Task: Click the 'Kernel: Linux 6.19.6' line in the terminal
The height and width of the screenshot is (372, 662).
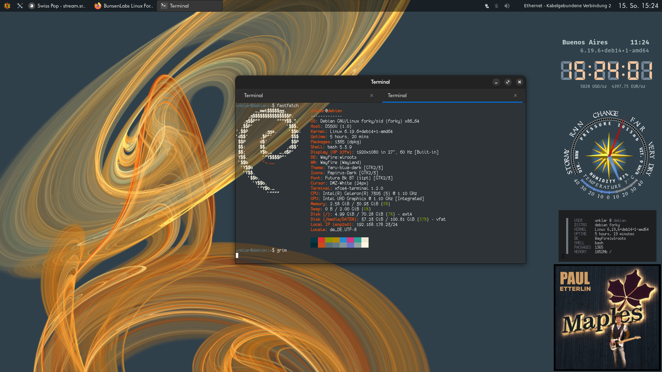Action: coord(352,131)
